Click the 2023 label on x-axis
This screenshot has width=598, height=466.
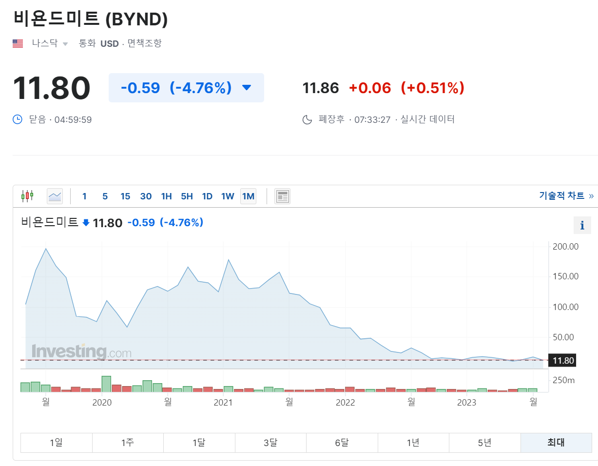click(467, 403)
